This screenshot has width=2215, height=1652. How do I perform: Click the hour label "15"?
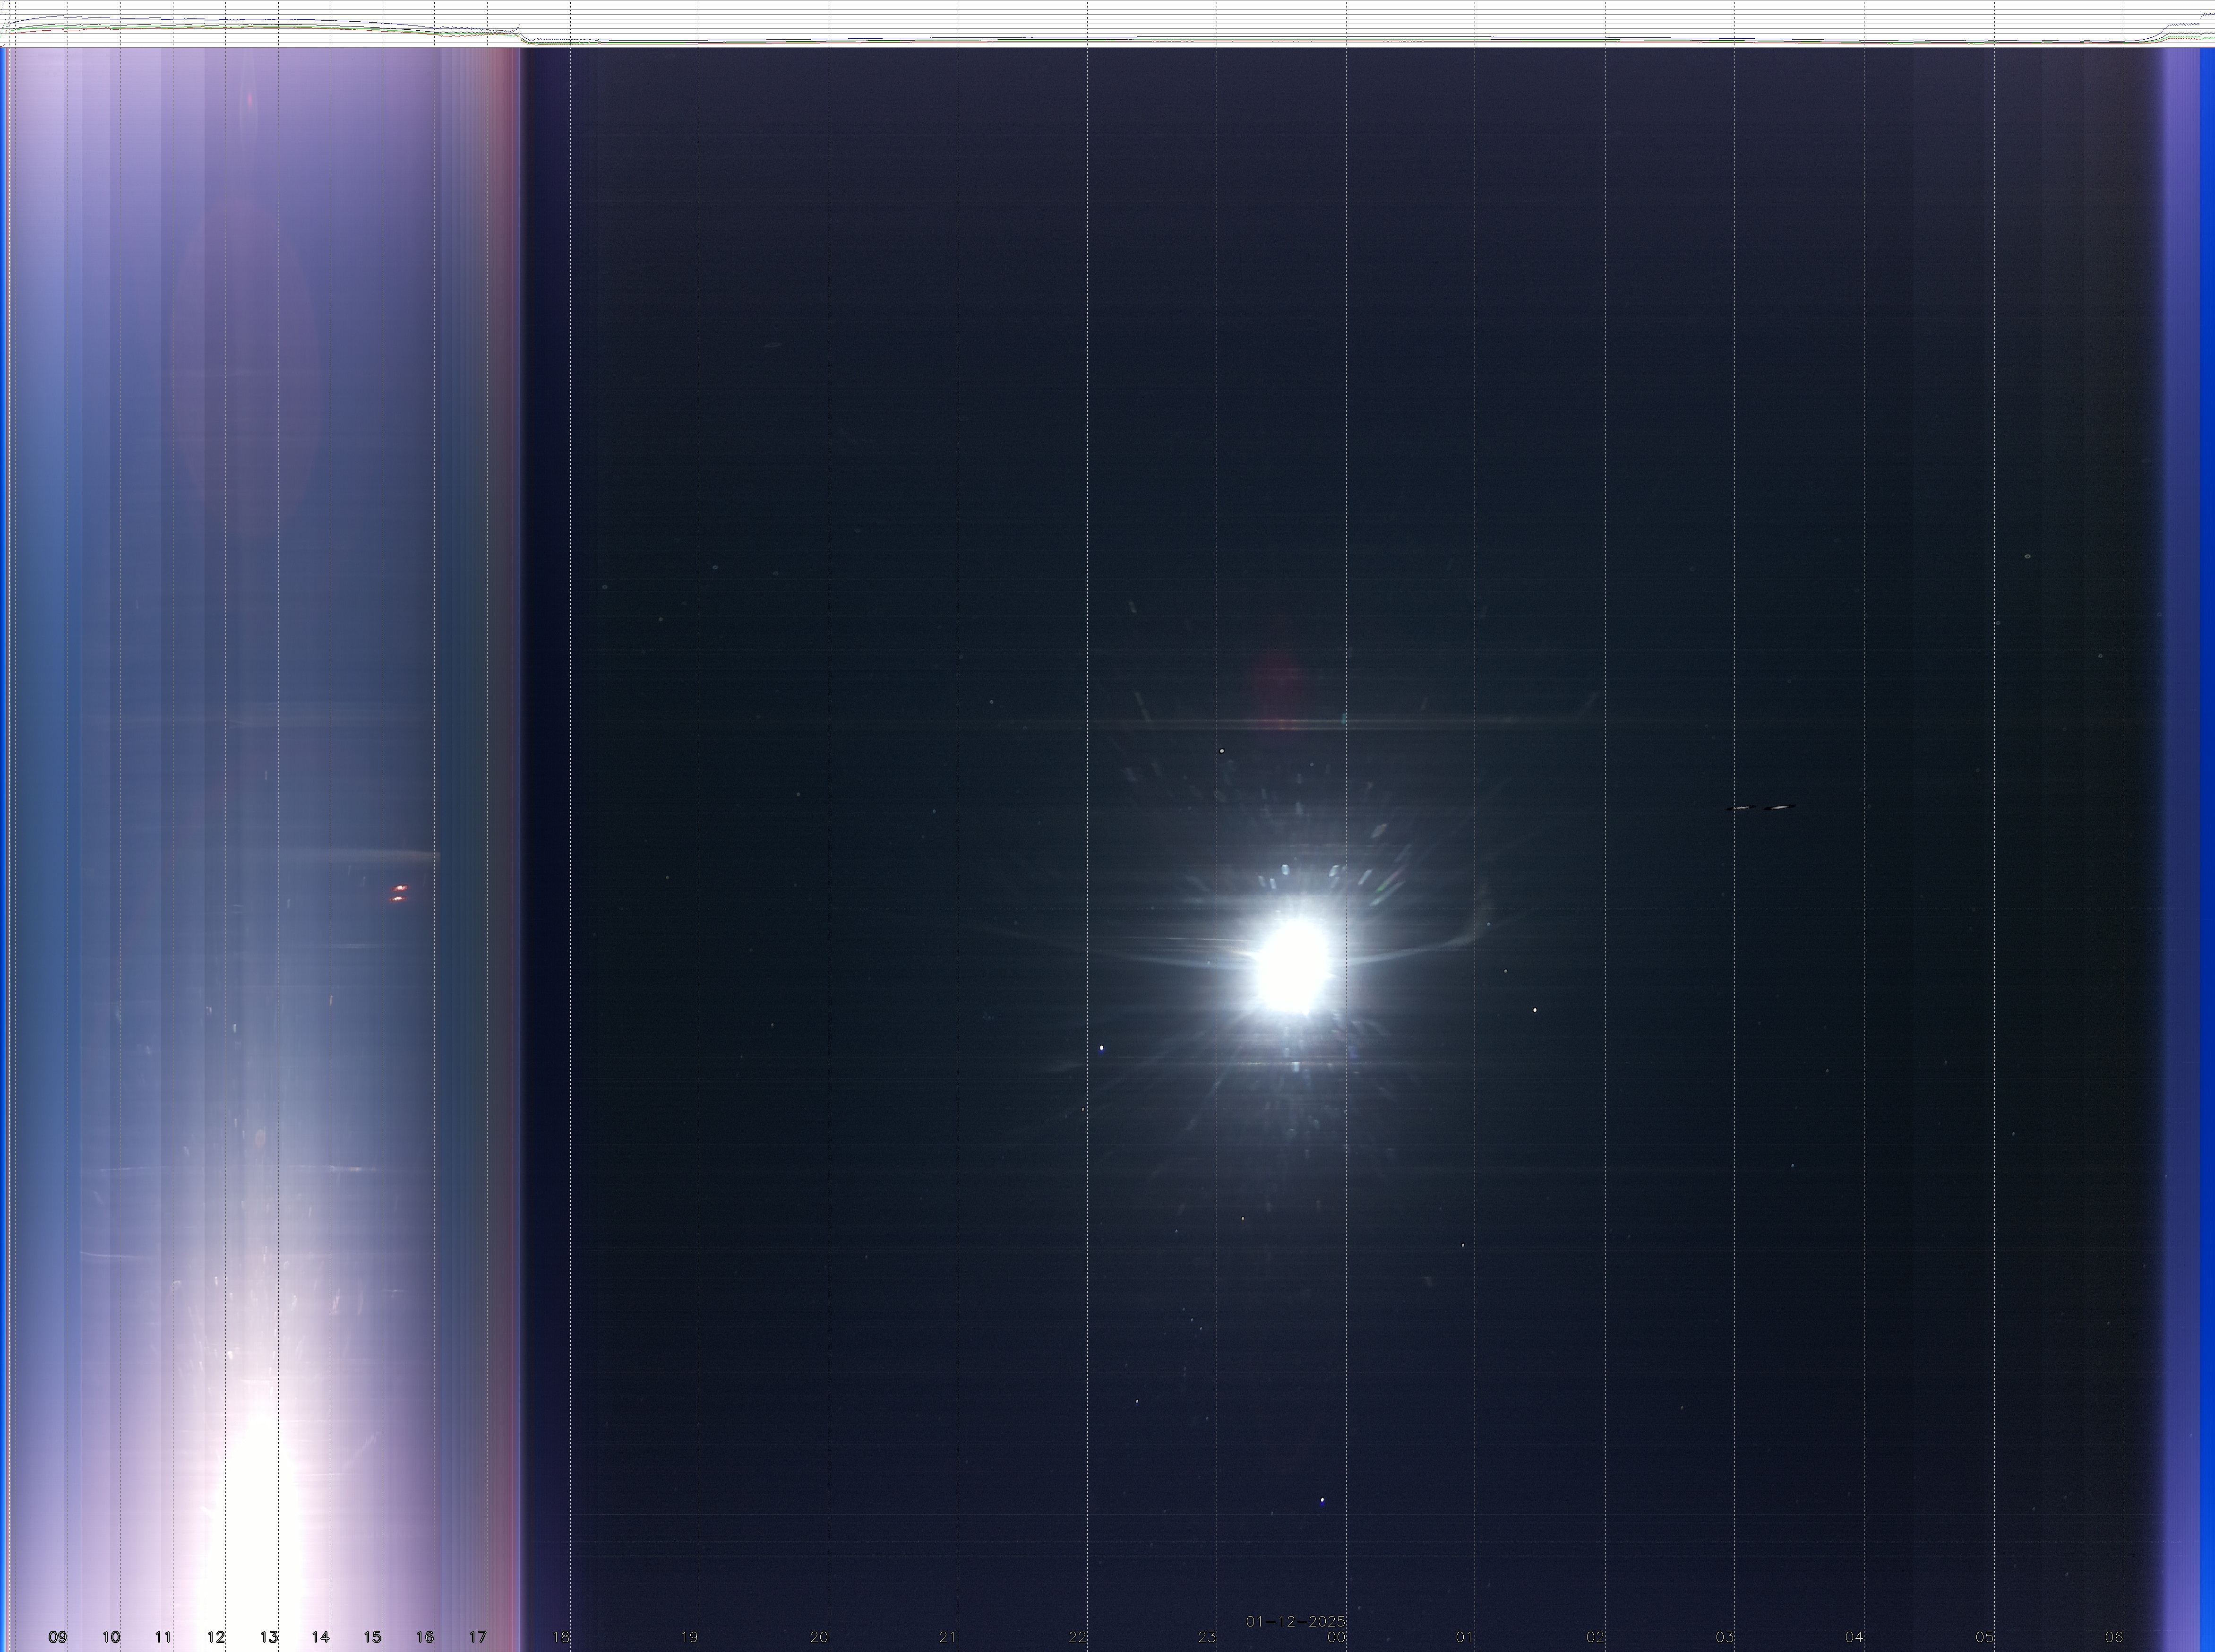(x=372, y=1637)
